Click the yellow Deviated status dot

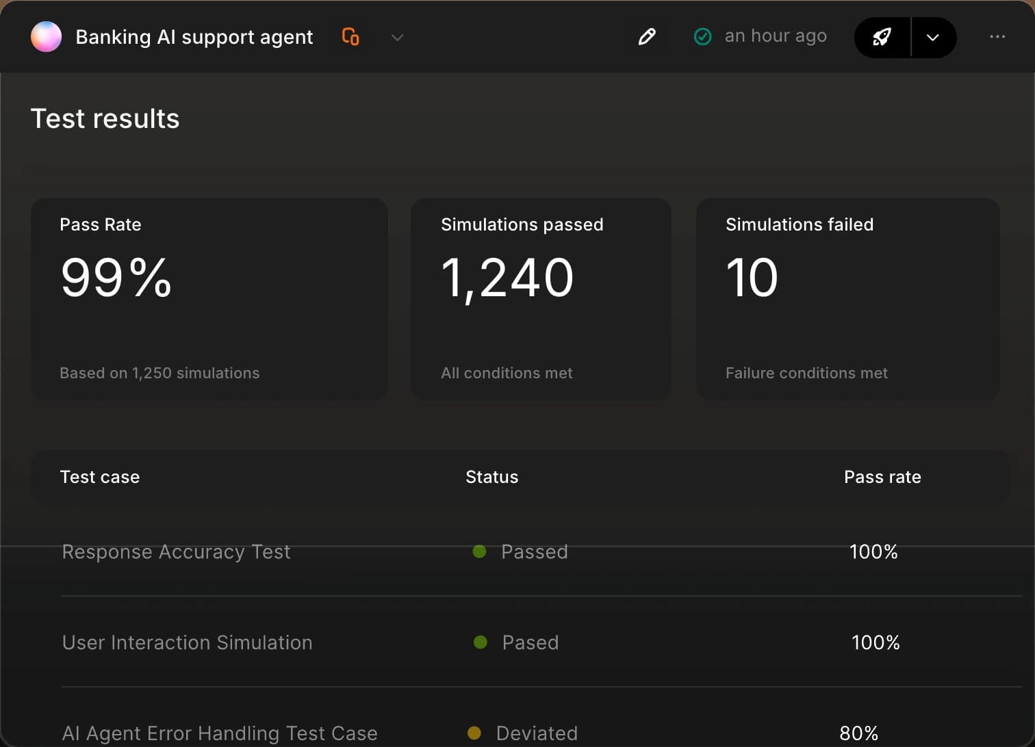474,733
